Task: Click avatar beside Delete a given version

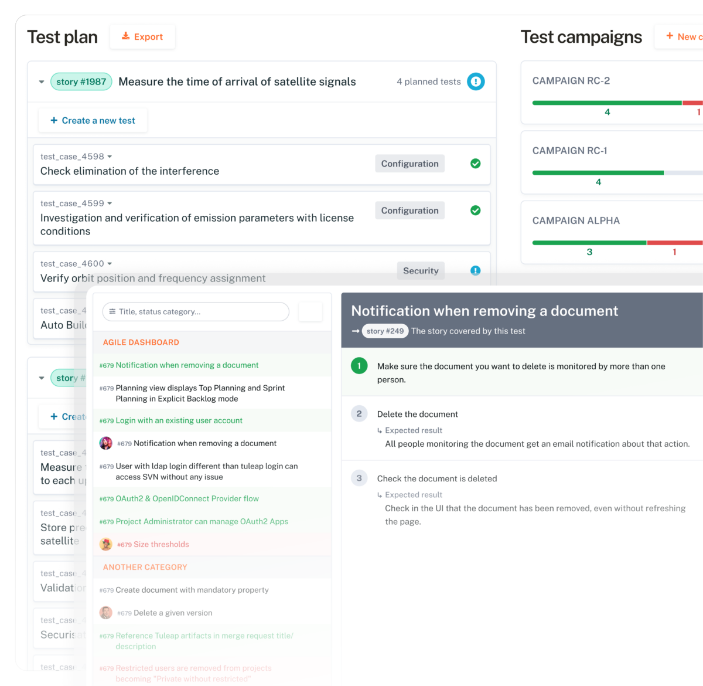Action: point(106,613)
